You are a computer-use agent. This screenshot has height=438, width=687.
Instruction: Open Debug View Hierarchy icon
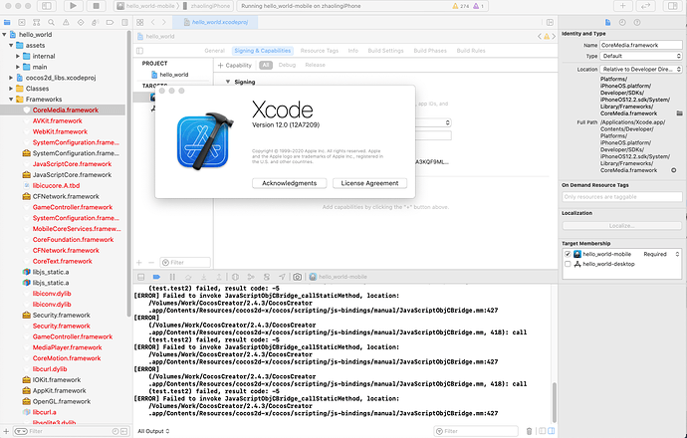[235, 277]
